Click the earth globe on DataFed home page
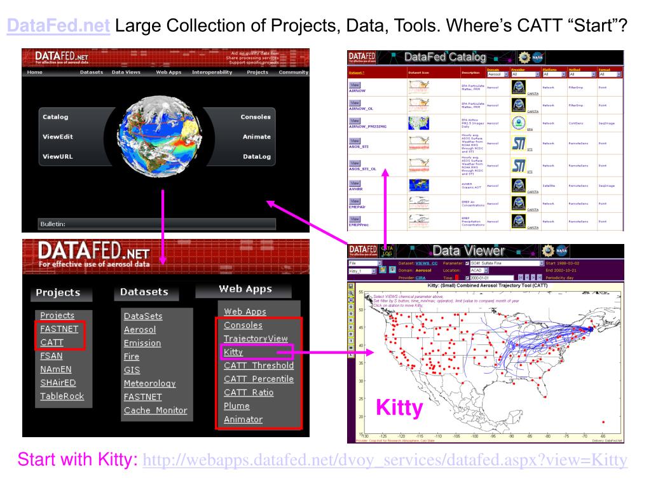 [x=159, y=136]
